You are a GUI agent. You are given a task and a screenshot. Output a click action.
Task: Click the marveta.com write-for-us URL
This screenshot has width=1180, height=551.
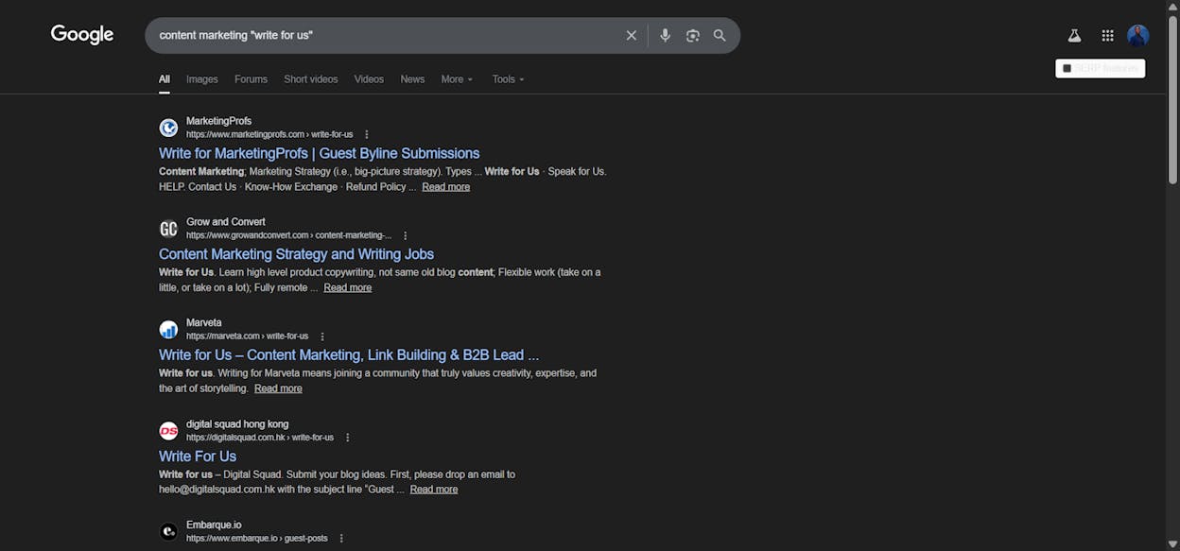247,336
